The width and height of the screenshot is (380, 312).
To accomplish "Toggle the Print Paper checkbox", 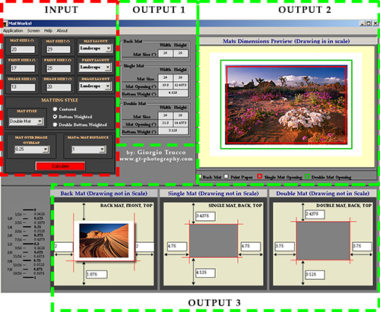I will pyautogui.click(x=226, y=176).
